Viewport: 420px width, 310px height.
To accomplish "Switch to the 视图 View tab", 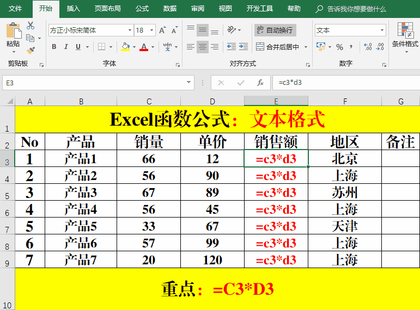I will click(226, 9).
